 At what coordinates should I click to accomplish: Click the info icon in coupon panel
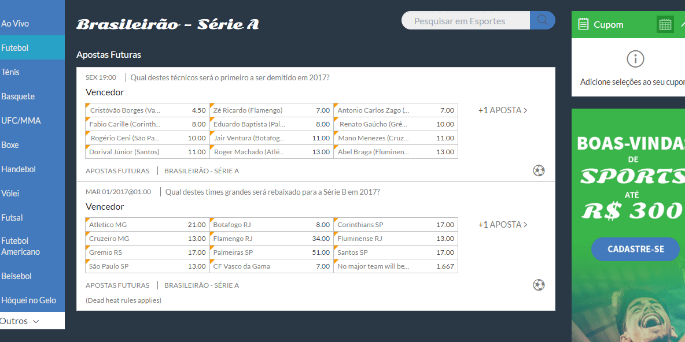tap(635, 58)
